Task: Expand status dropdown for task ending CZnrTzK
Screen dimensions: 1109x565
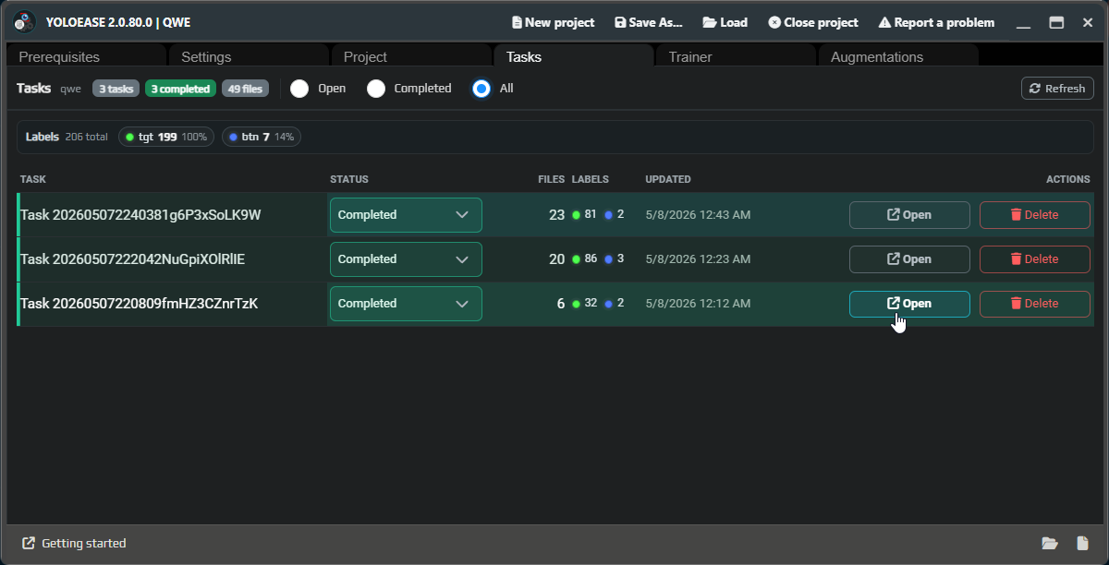Action: pyautogui.click(x=406, y=304)
